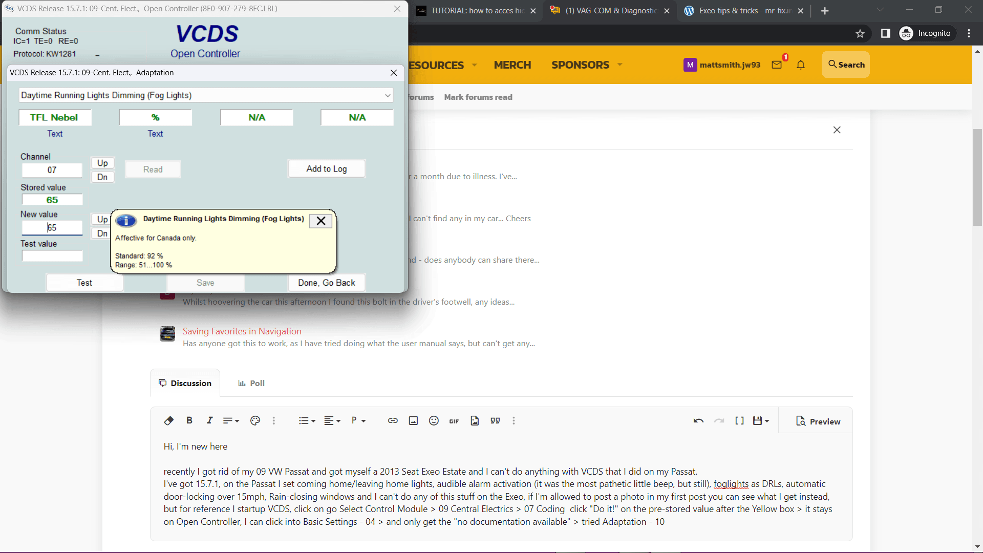Image resolution: width=983 pixels, height=553 pixels.
Task: Close the VCDS Adaptation dialog
Action: (x=394, y=73)
